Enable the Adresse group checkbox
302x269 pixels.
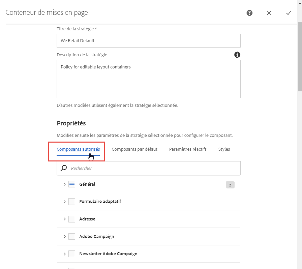[71, 219]
